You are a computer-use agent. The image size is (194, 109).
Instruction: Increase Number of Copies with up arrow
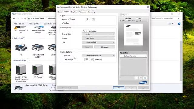point(94,18)
